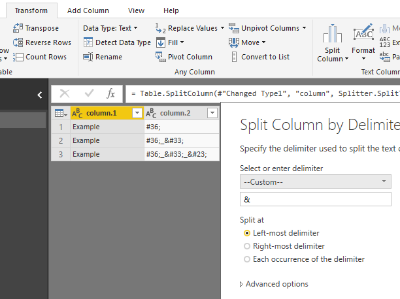This screenshot has width=400, height=299.
Task: Click the Format ABC icon
Action: coord(363,33)
